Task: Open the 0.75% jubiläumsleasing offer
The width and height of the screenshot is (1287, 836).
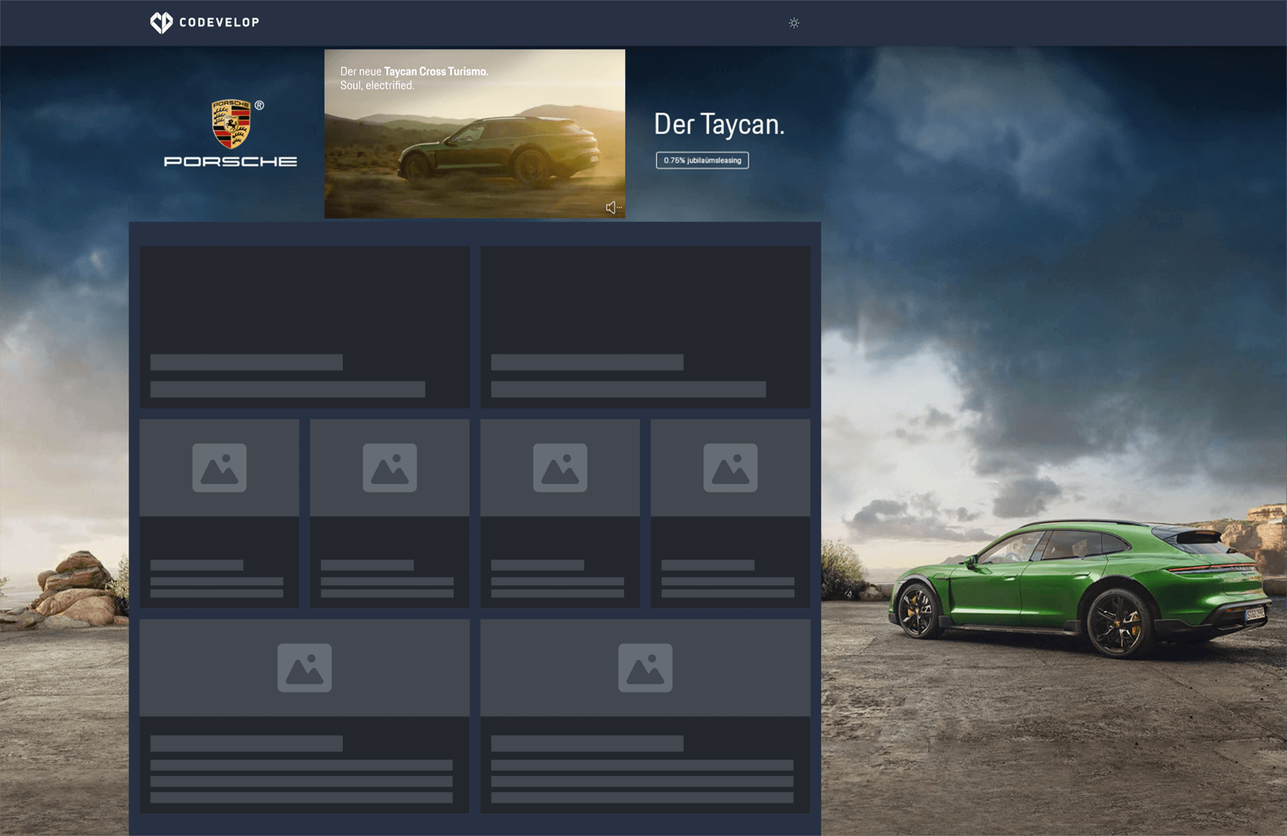Action: [x=702, y=160]
